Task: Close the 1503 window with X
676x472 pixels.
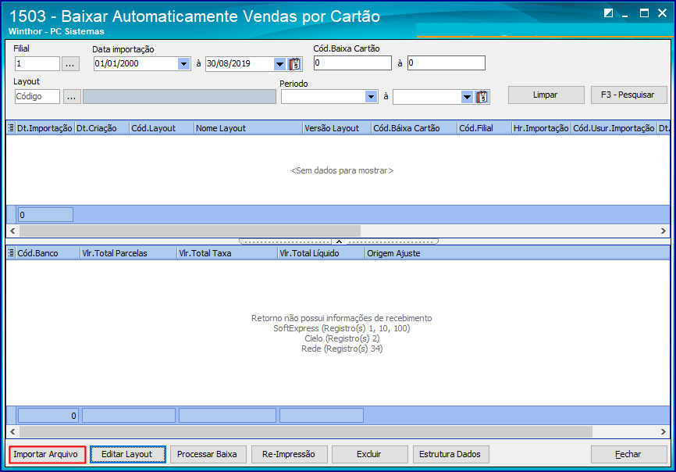Action: (662, 13)
